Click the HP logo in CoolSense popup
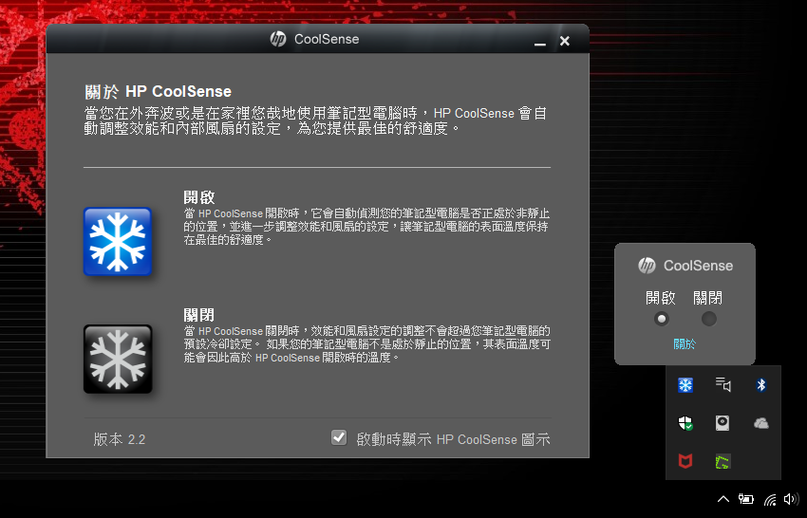The width and height of the screenshot is (807, 518). coord(647,266)
